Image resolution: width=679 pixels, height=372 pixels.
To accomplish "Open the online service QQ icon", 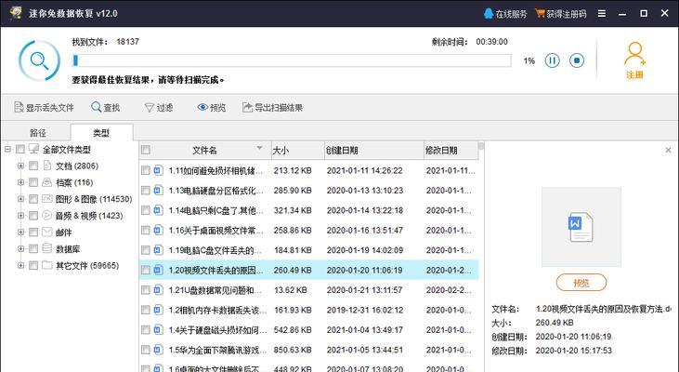I will tap(489, 13).
